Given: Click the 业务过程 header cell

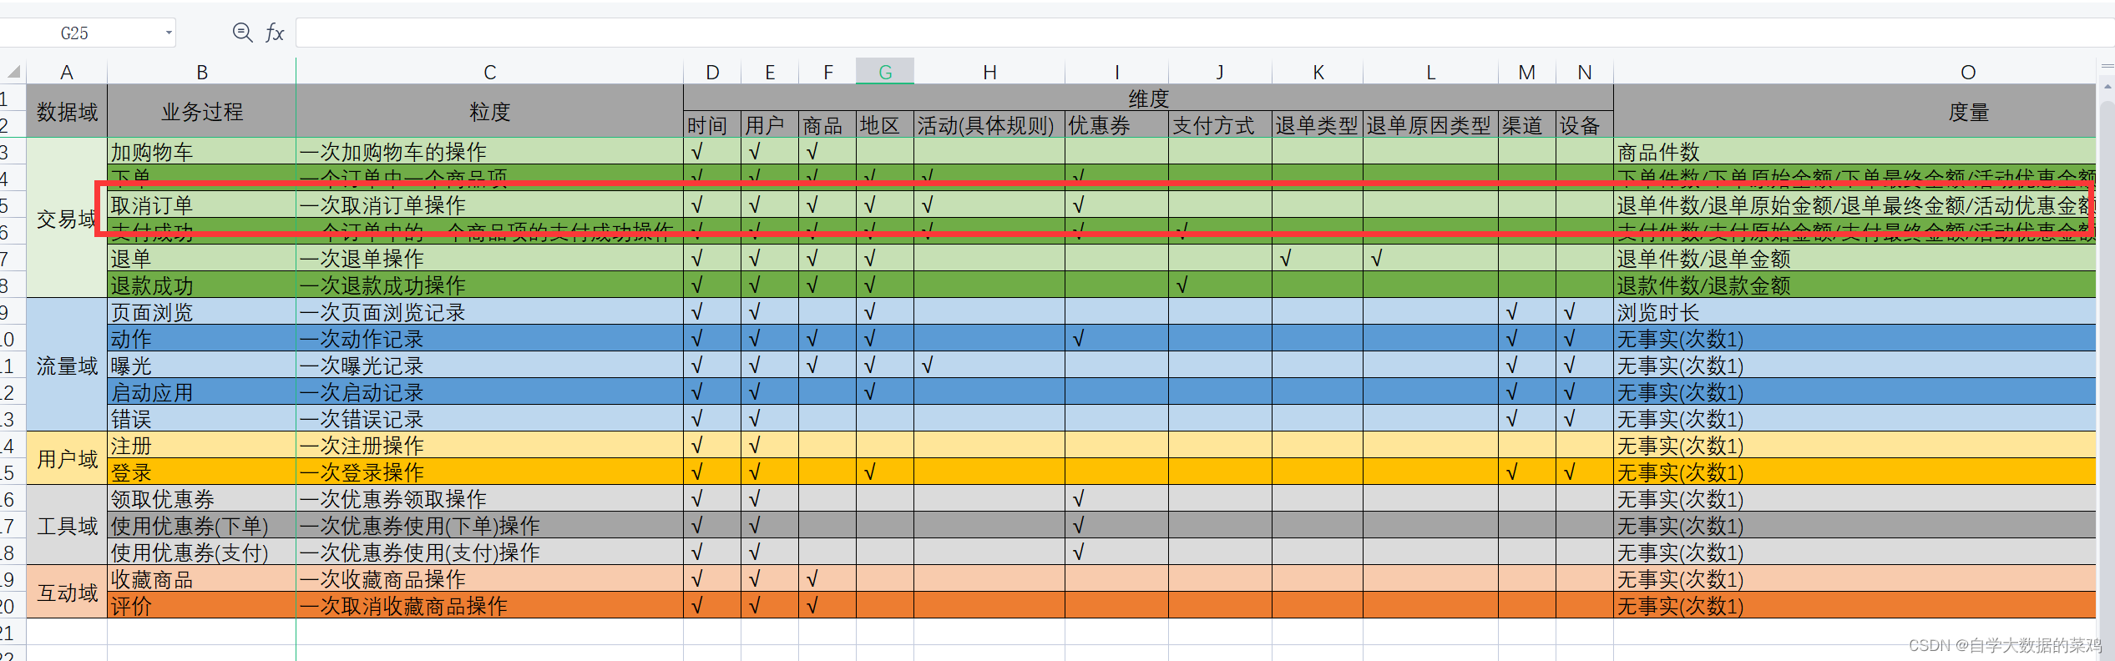Looking at the screenshot, I should (202, 111).
